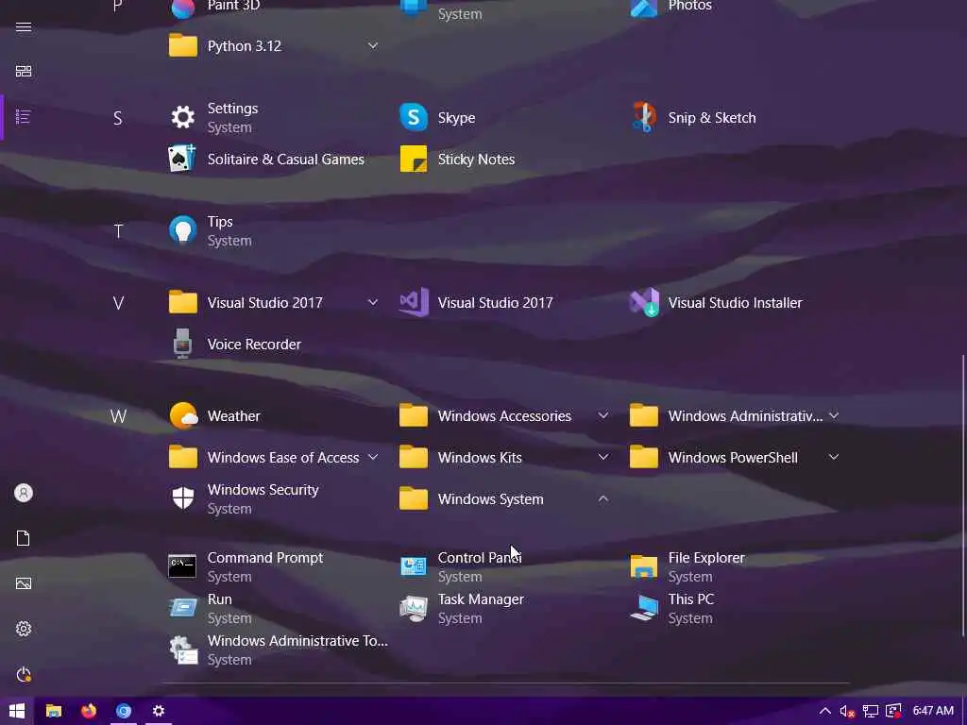The height and width of the screenshot is (725, 967).
Task: Click the Power button in sidebar
Action: pyautogui.click(x=24, y=674)
